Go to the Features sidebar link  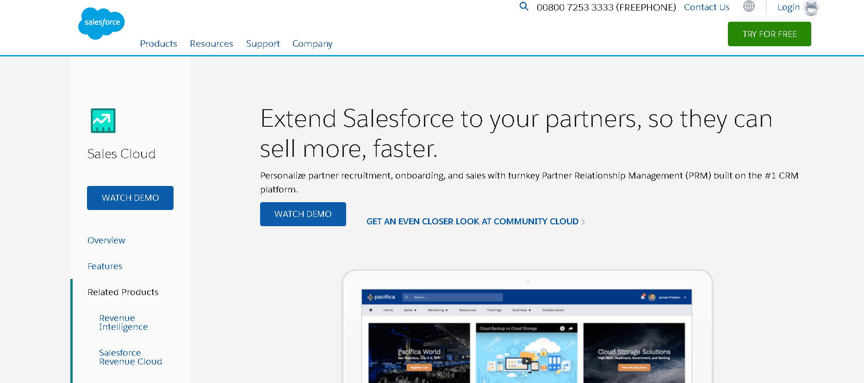[x=105, y=266]
